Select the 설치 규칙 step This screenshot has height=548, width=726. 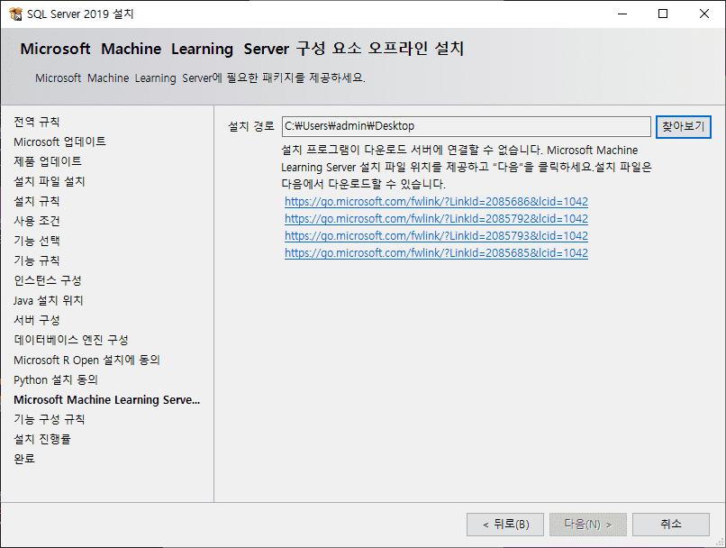click(37, 201)
